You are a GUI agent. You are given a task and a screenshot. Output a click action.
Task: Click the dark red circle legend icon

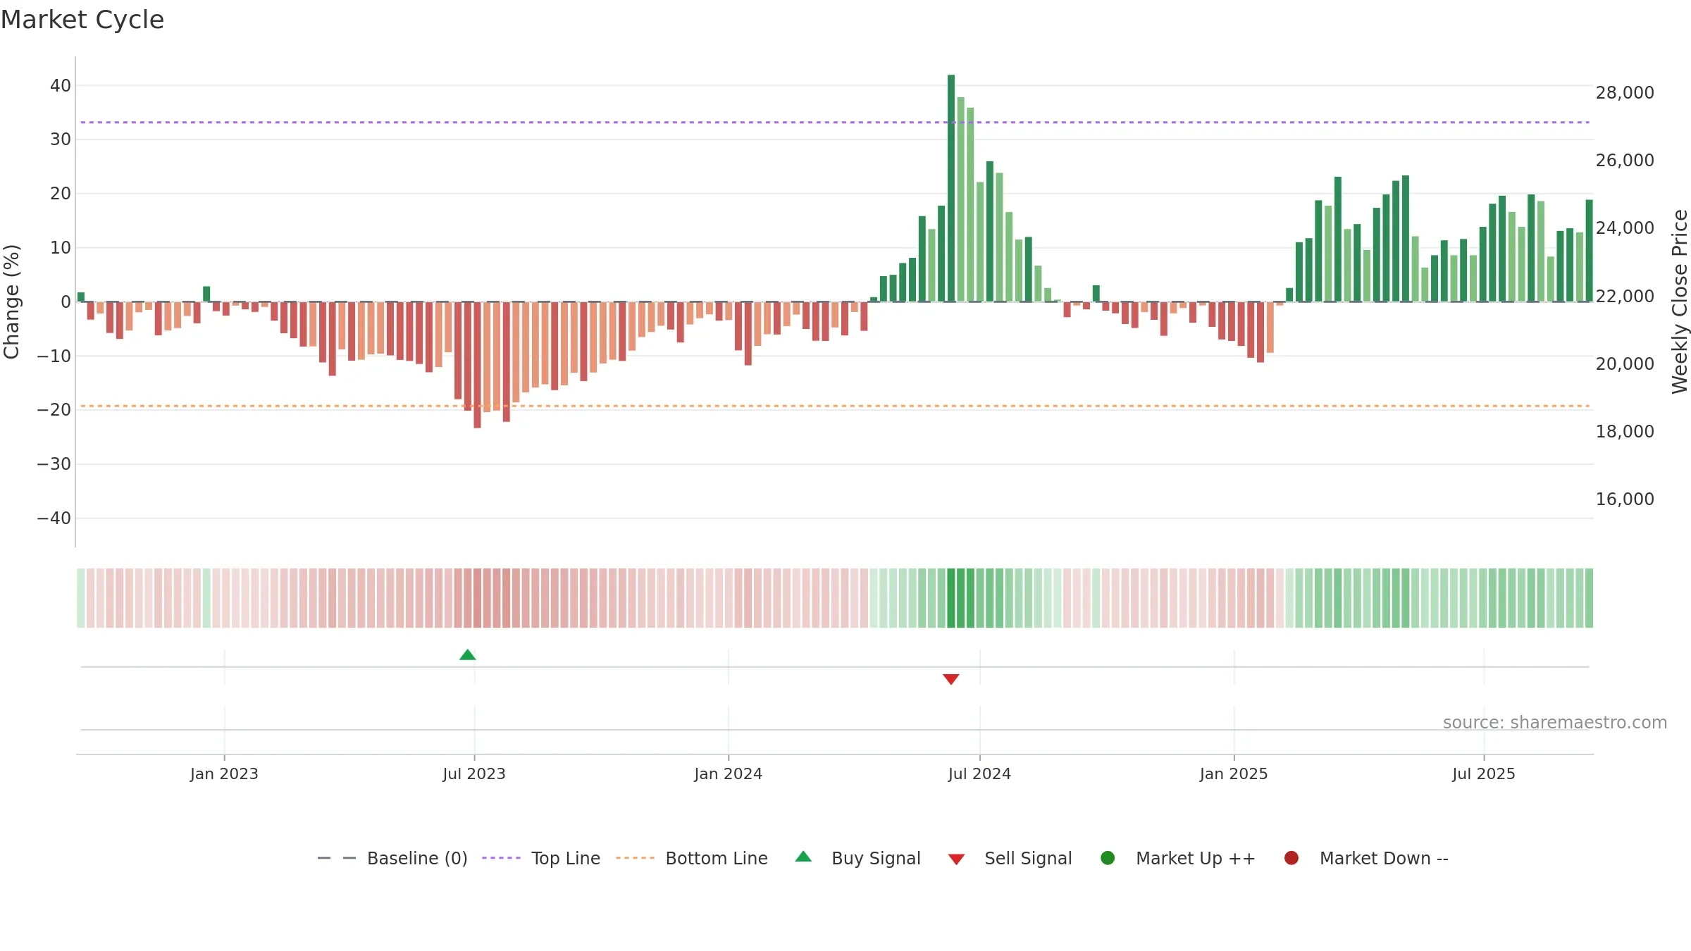(x=1292, y=858)
